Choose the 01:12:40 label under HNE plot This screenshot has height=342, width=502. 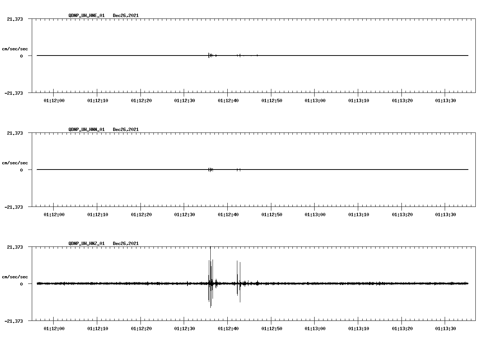tap(228, 101)
